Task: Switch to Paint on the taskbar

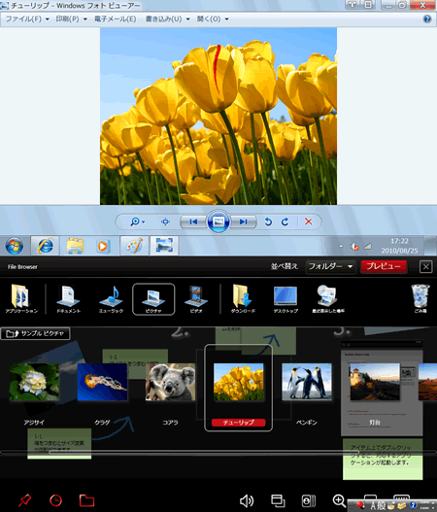Action: 134,246
